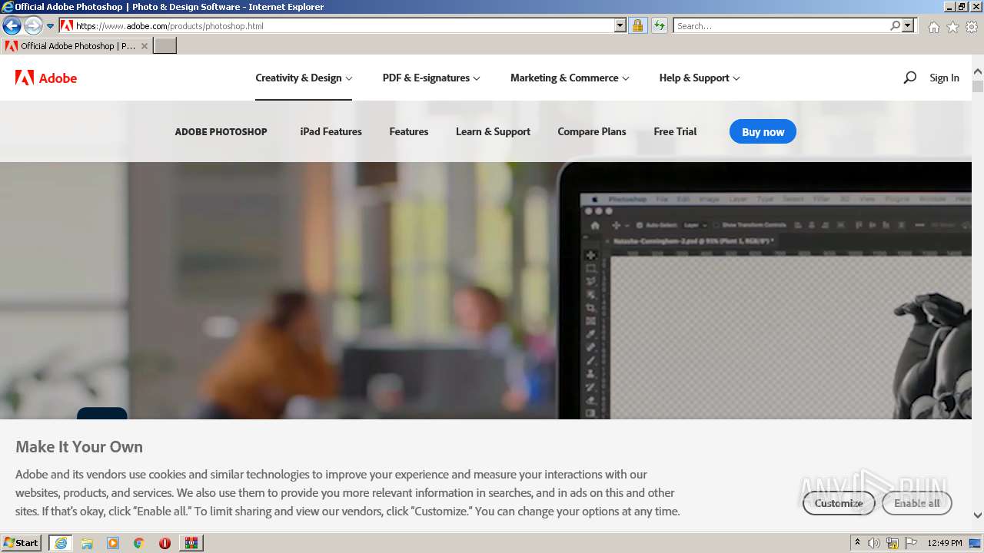Click ADOBE PHOTOSHOP in the subnav
The width and height of the screenshot is (984, 553).
pos(221,131)
